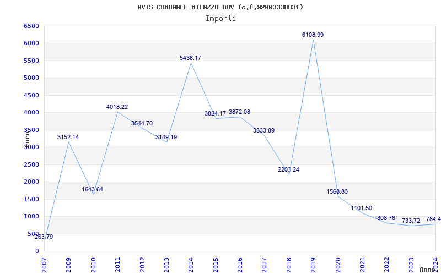Click the 2023 year axis label
The width and height of the screenshot is (441, 275).
(x=411, y=265)
